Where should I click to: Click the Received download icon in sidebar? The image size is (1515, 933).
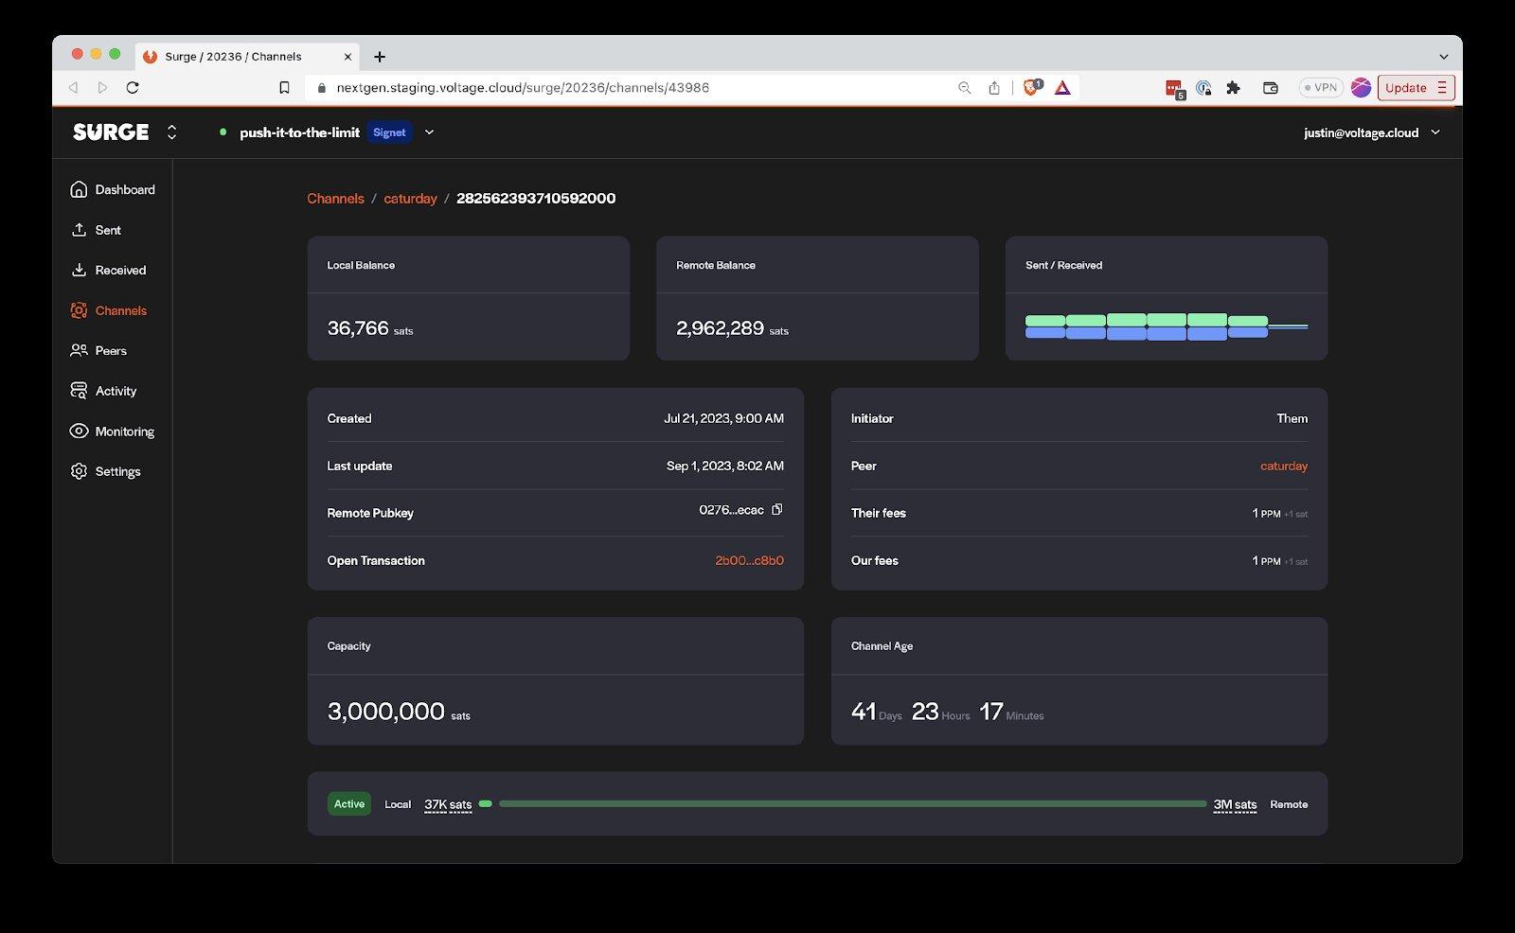tap(79, 271)
